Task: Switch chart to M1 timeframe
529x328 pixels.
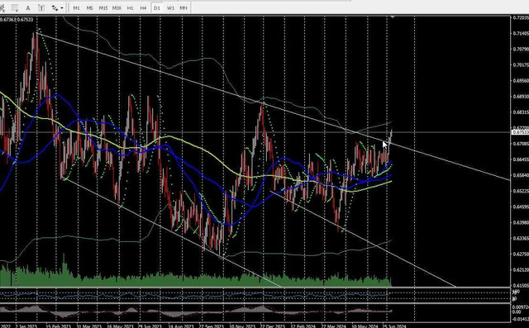Action: [76, 7]
